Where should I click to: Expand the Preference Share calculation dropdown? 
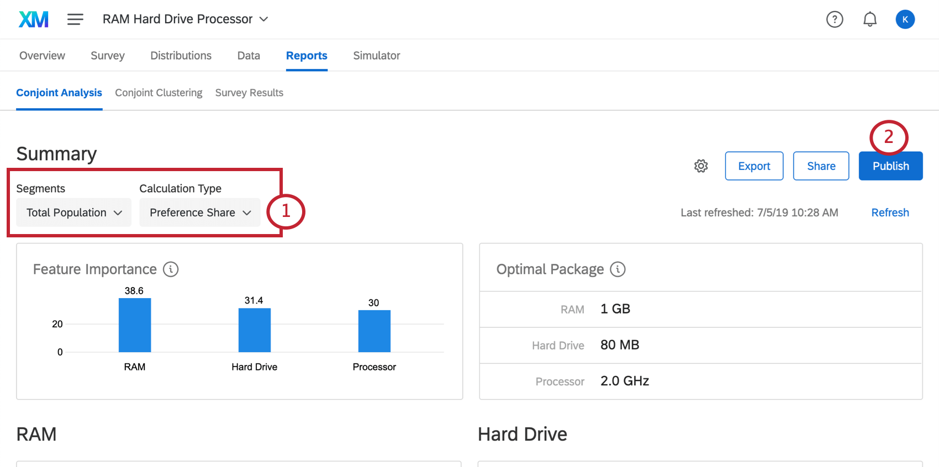200,213
